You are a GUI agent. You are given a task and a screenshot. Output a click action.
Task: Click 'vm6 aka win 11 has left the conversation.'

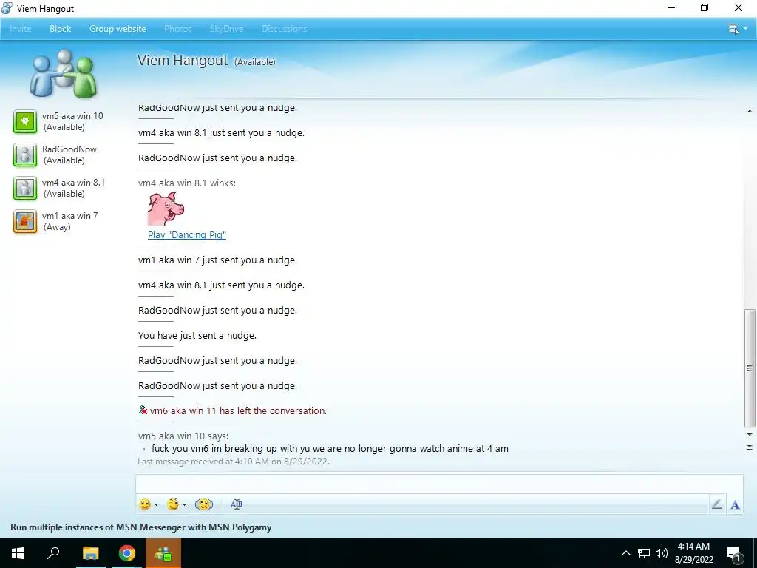click(238, 410)
